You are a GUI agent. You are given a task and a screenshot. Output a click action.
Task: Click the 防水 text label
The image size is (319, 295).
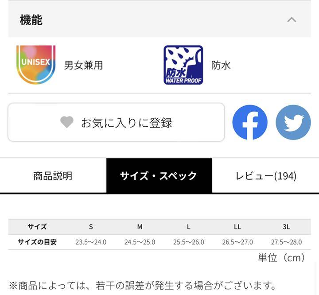click(x=221, y=65)
